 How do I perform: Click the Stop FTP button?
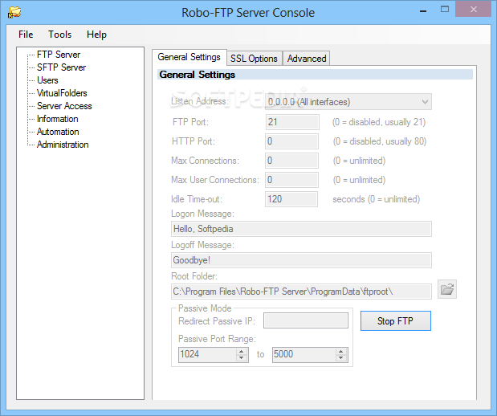click(x=396, y=321)
